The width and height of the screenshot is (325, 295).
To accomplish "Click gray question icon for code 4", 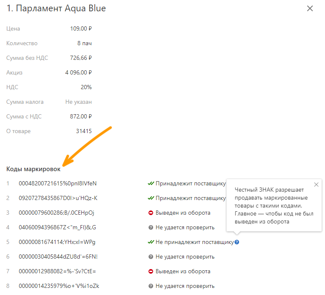I will pos(151,228).
